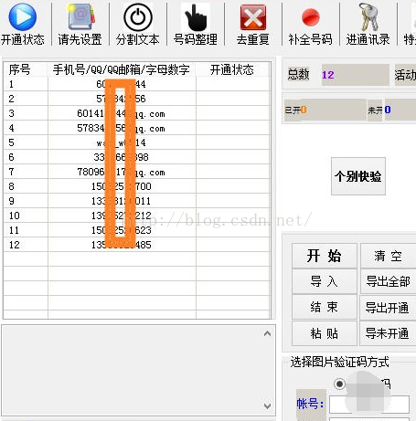Select table row number 2

point(137,99)
